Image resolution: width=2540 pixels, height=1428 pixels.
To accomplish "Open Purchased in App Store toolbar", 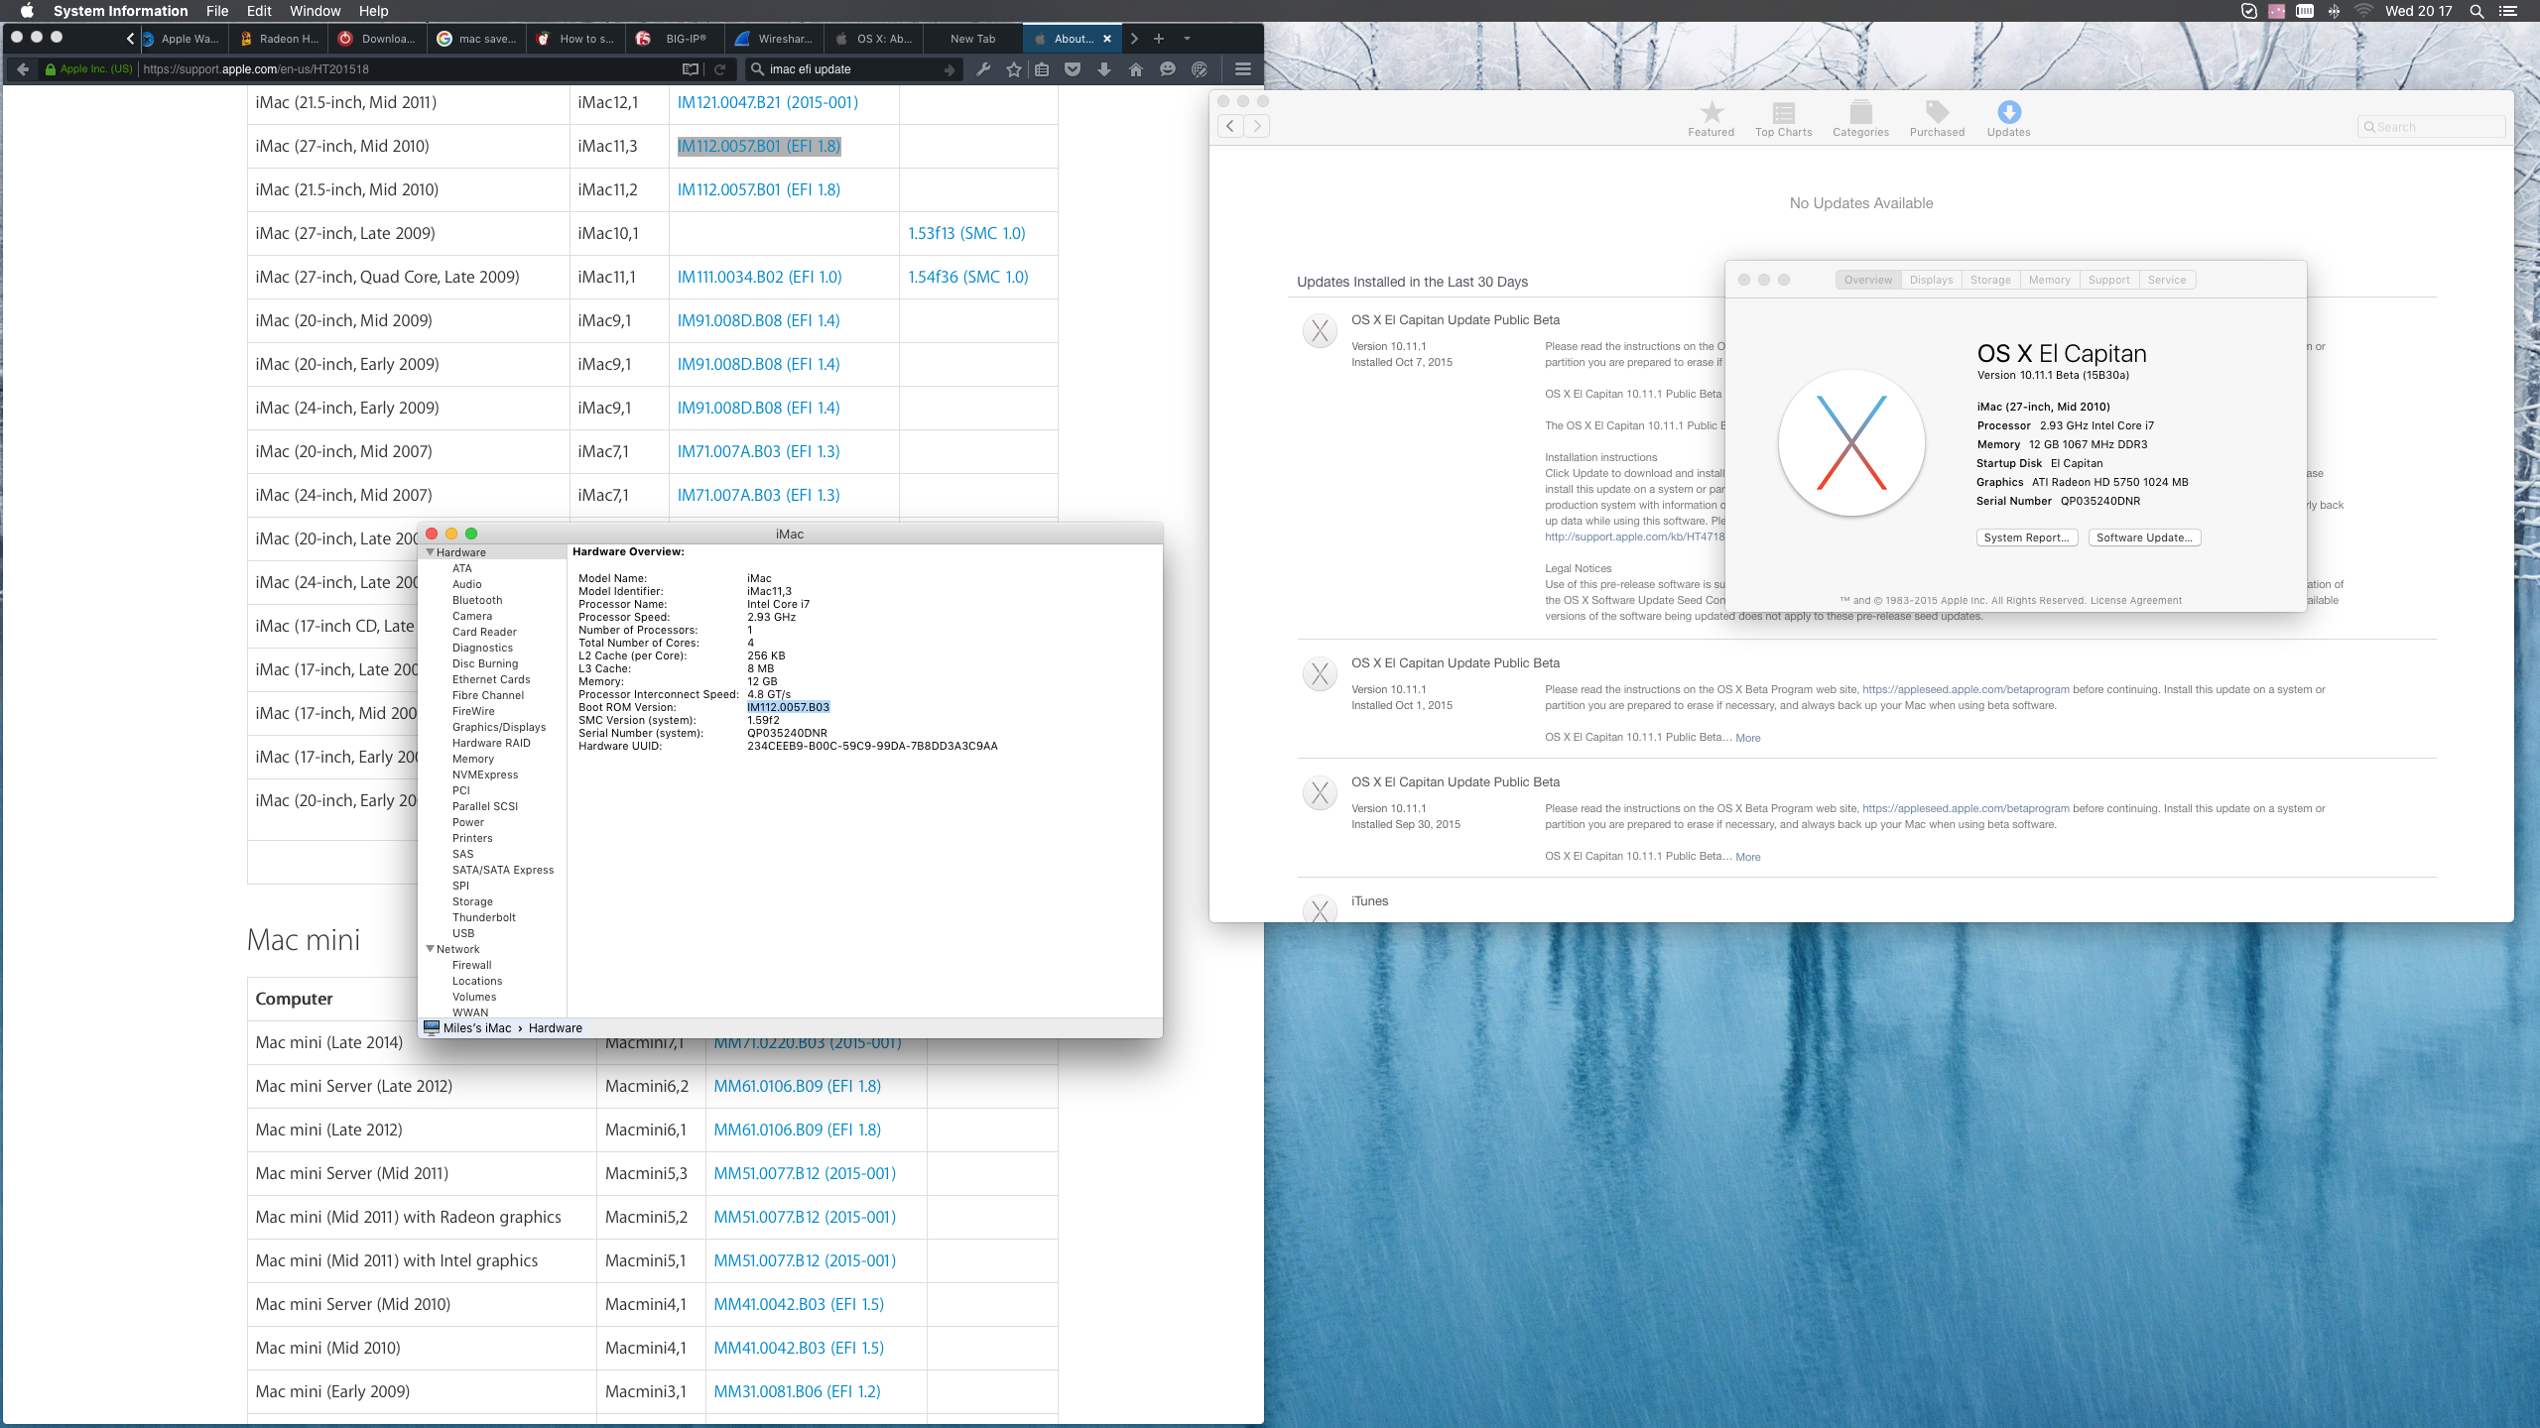I will pyautogui.click(x=1937, y=119).
